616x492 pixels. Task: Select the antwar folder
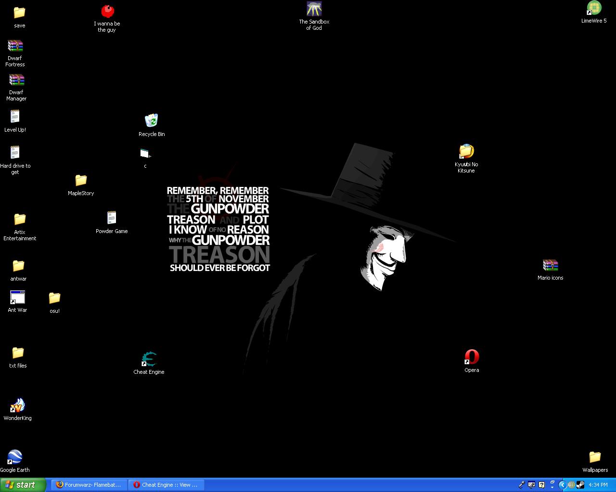pyautogui.click(x=18, y=266)
